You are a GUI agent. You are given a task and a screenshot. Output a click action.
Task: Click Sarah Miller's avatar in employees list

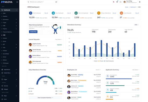point(69,75)
